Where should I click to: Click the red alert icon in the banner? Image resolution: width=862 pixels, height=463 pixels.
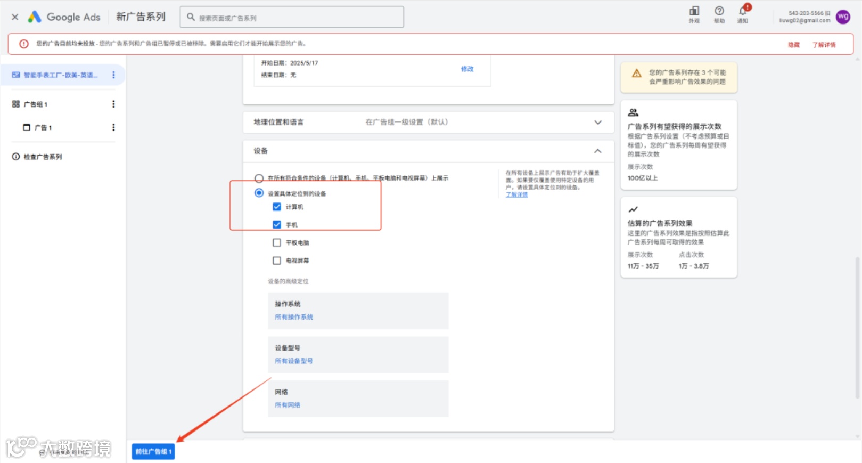(x=24, y=44)
